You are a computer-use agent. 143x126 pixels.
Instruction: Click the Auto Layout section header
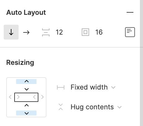tap(26, 12)
